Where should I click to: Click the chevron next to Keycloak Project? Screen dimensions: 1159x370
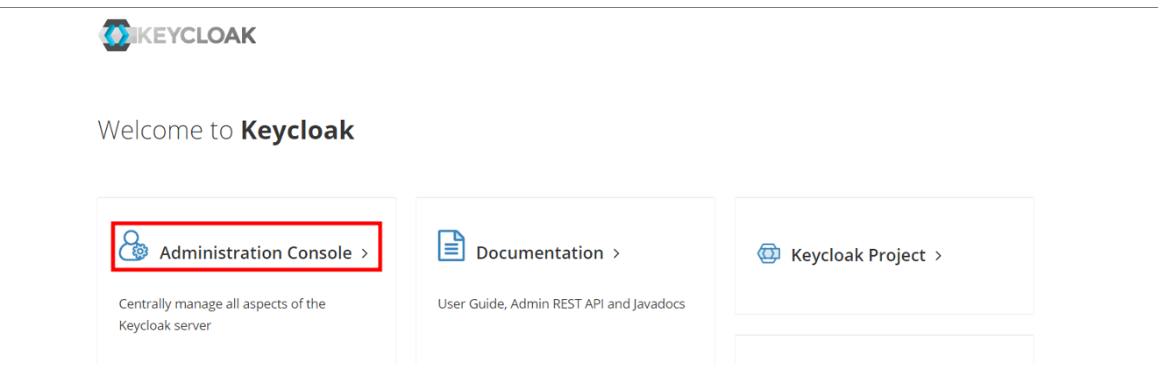[x=938, y=256]
